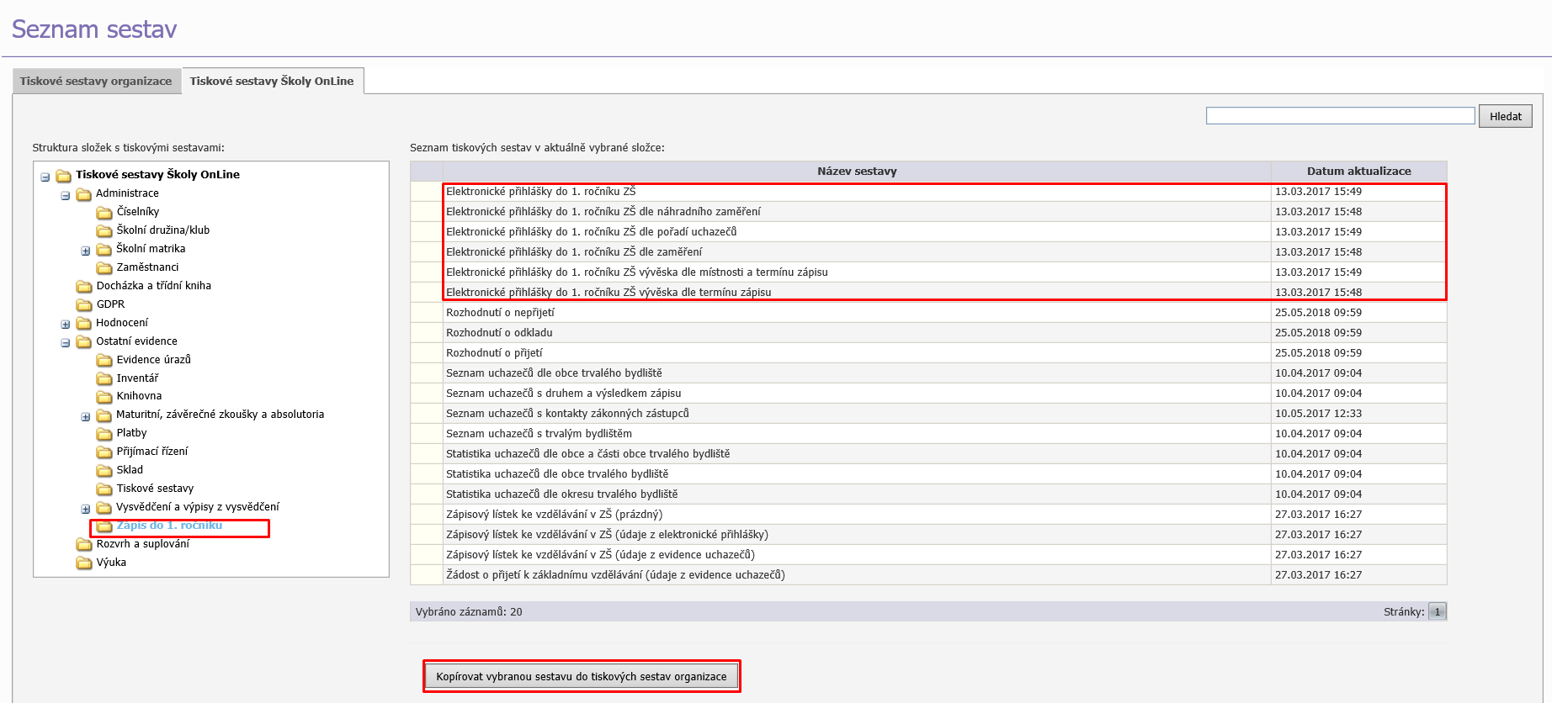Select Seznam uchazečů s trvalým bydlištěm row
The image size is (1552, 703).
pos(928,434)
